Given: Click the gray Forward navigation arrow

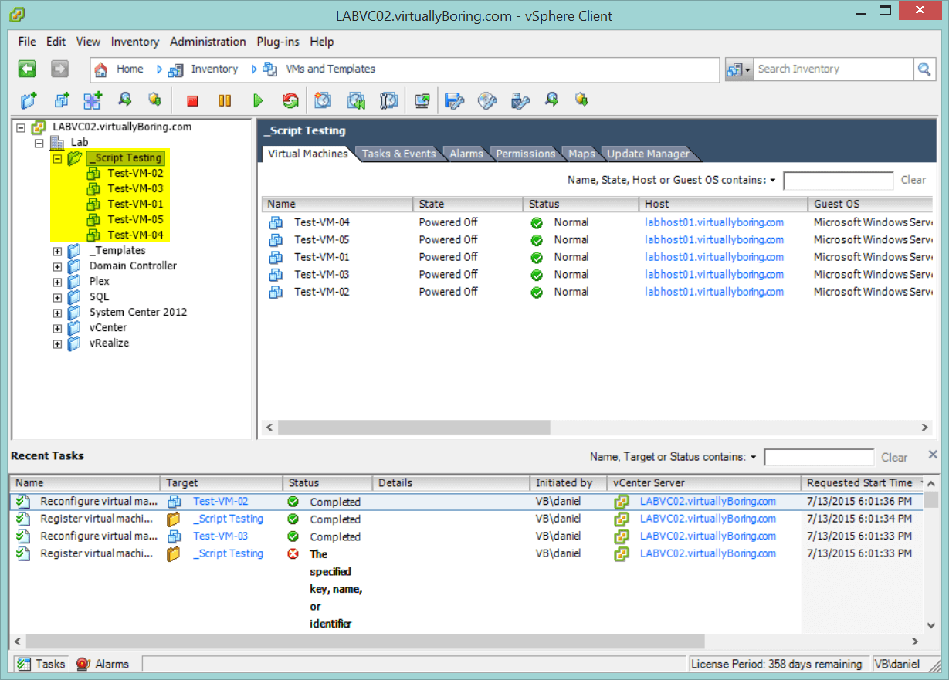Looking at the screenshot, I should 60,69.
